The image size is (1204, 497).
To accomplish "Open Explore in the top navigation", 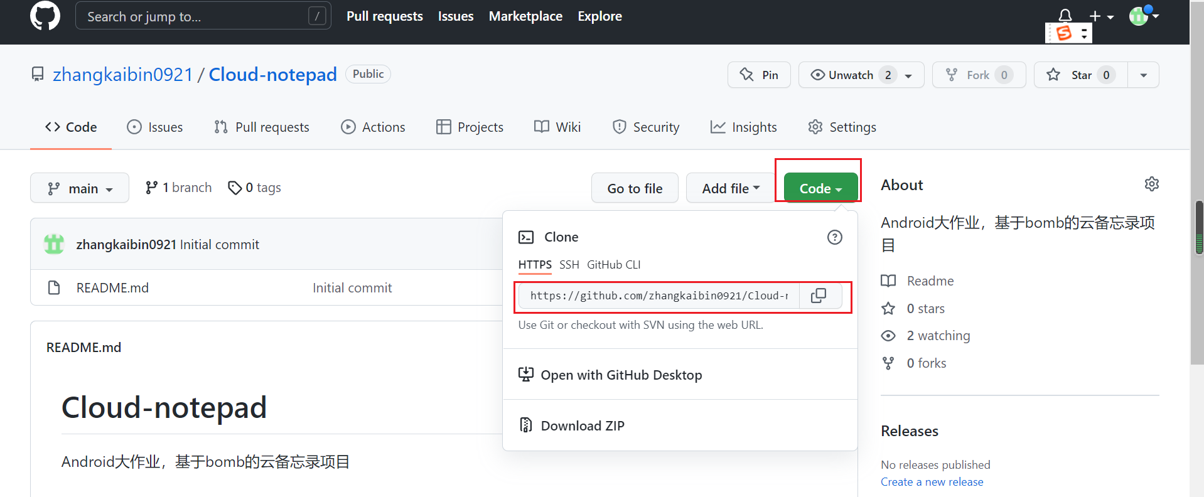I will coord(599,16).
